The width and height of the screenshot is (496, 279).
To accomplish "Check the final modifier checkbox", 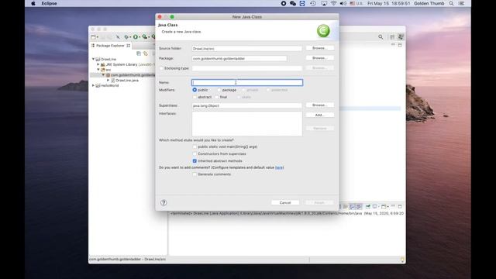I will coord(217,97).
